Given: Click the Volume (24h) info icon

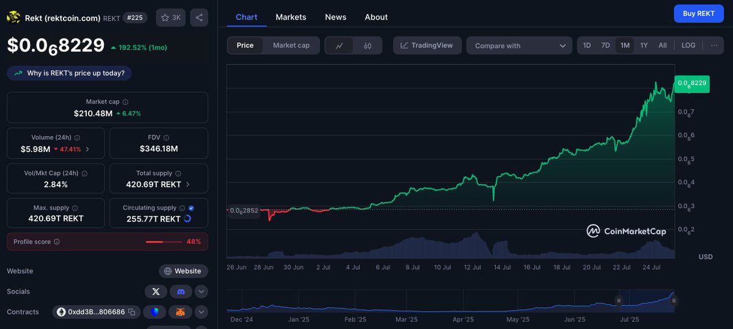Looking at the screenshot, I should tap(77, 138).
